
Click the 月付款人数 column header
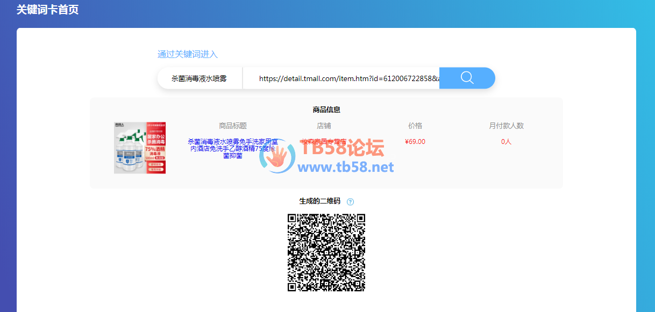point(506,126)
